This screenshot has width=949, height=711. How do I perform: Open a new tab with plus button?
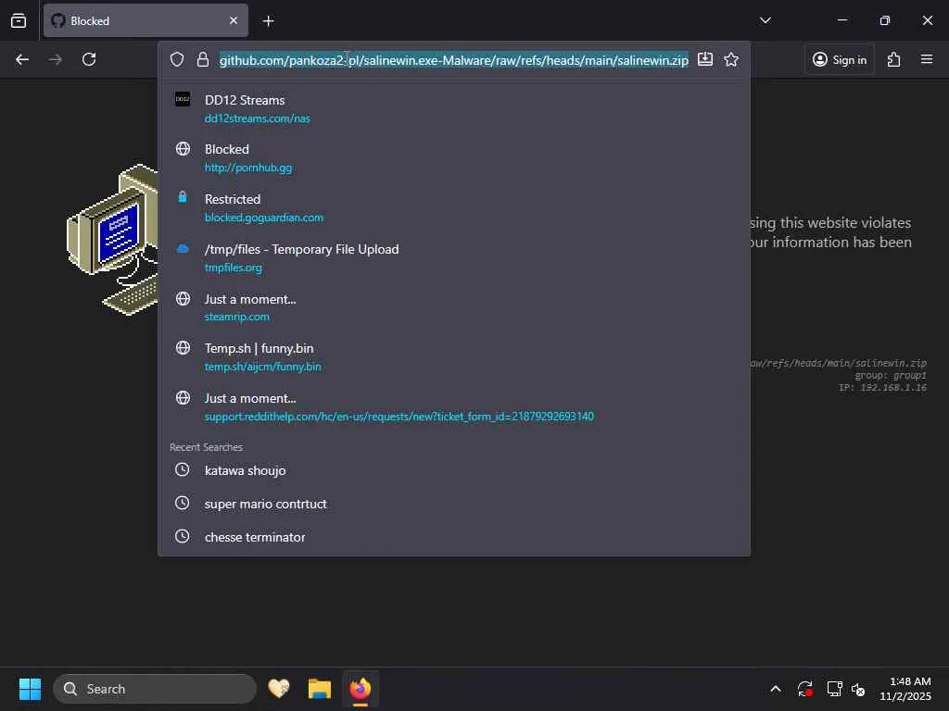tap(269, 21)
